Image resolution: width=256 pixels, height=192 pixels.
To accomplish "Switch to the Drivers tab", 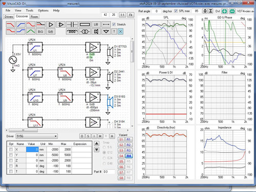I will pos(9,16).
